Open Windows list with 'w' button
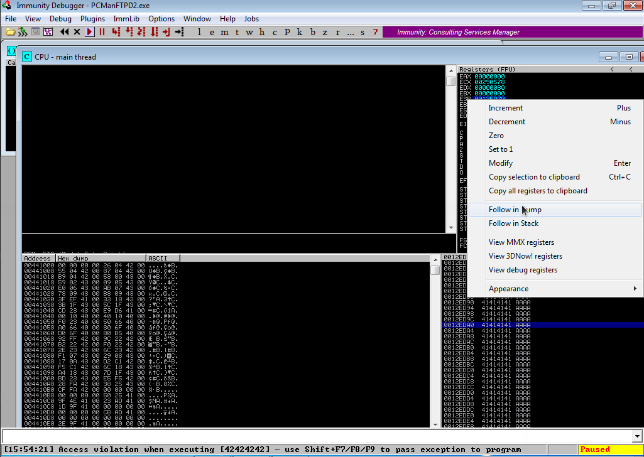Screen dimensions: 644x457 click(249, 32)
